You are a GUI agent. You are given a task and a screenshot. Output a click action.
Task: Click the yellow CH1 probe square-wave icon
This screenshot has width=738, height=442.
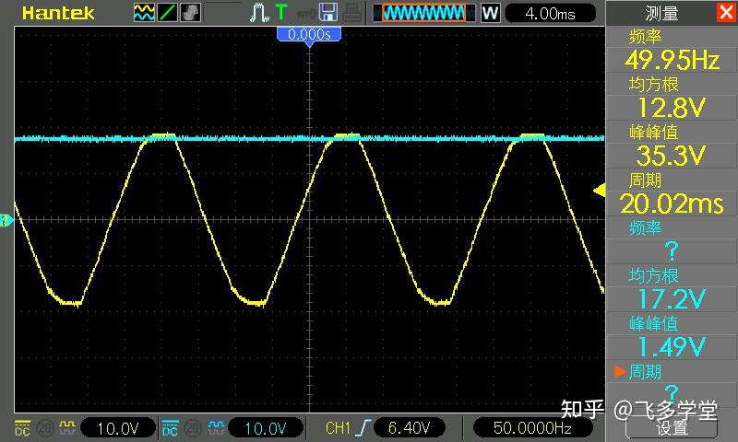66,427
